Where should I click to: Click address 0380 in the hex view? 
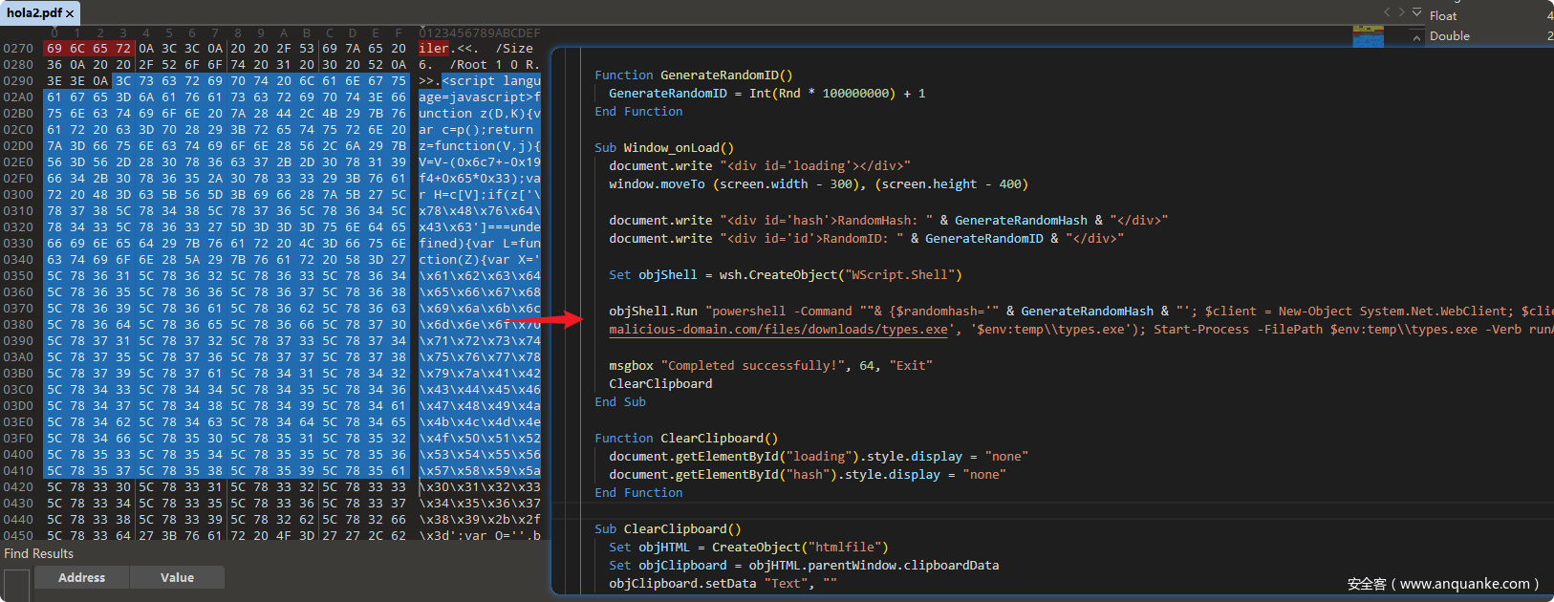18,325
